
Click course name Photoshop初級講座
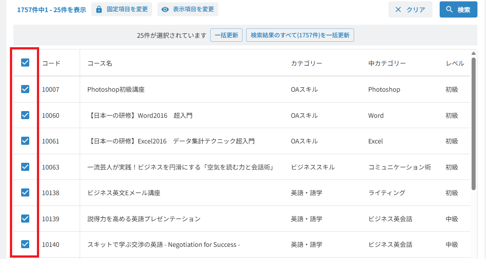pos(116,89)
